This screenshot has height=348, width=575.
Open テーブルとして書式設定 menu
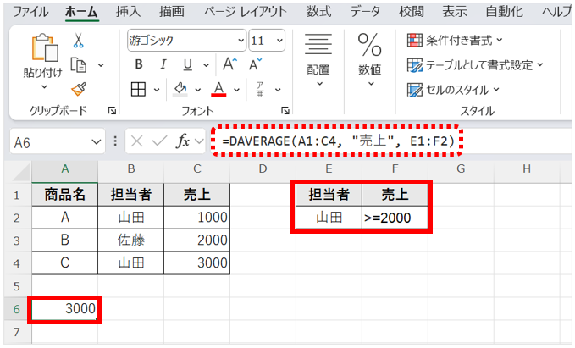pyautogui.click(x=475, y=65)
